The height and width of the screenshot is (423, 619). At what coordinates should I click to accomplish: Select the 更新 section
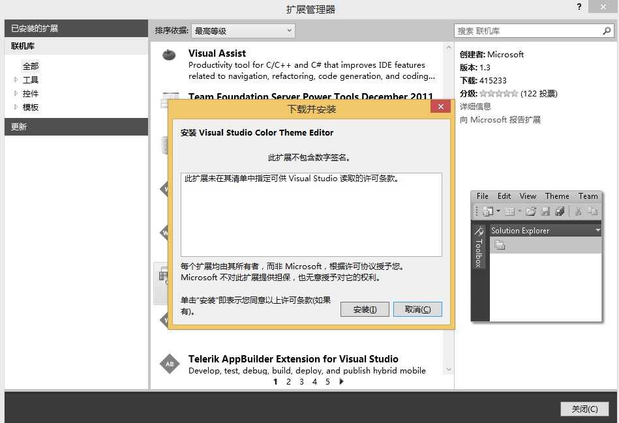click(76, 126)
